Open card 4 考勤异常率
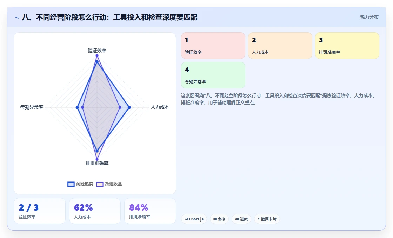 213,75
